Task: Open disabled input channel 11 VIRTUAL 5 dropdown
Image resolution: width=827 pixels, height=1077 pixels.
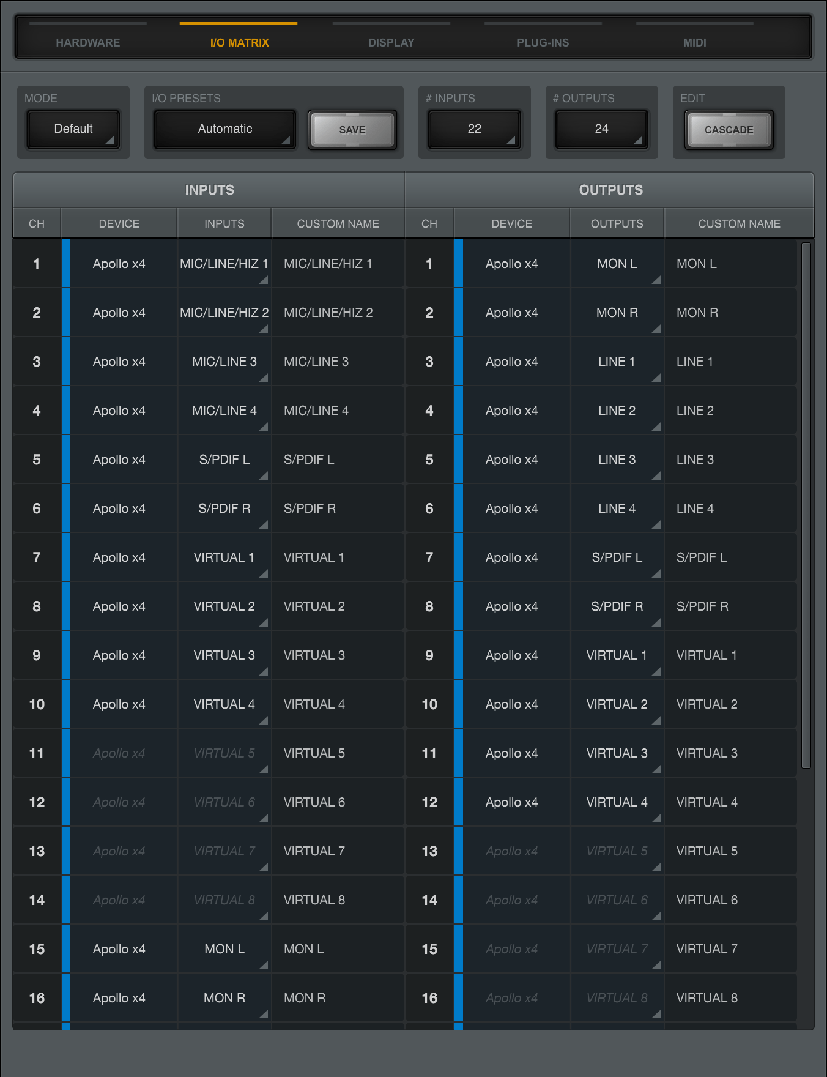Action: 224,753
